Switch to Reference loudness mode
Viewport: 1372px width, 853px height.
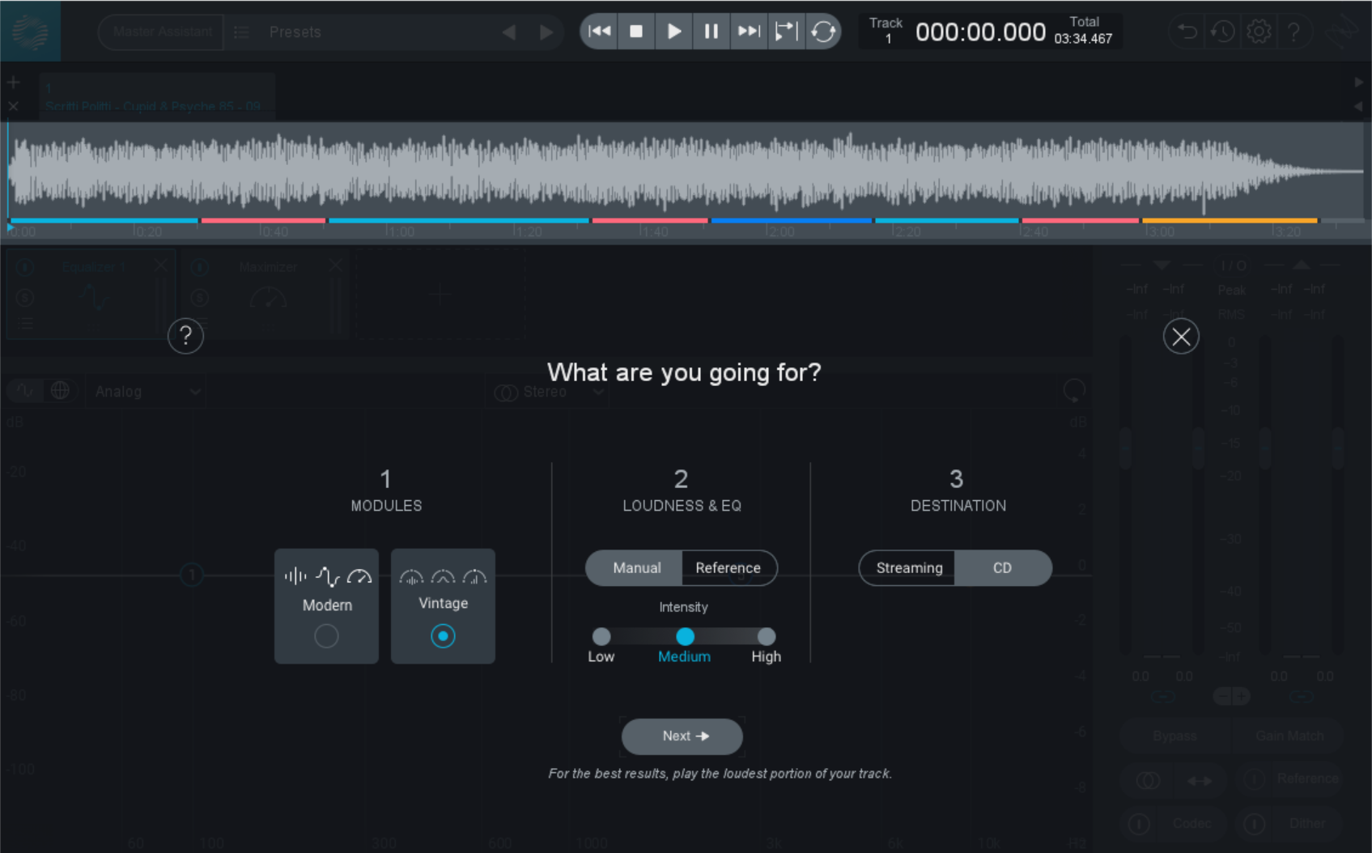coord(728,568)
